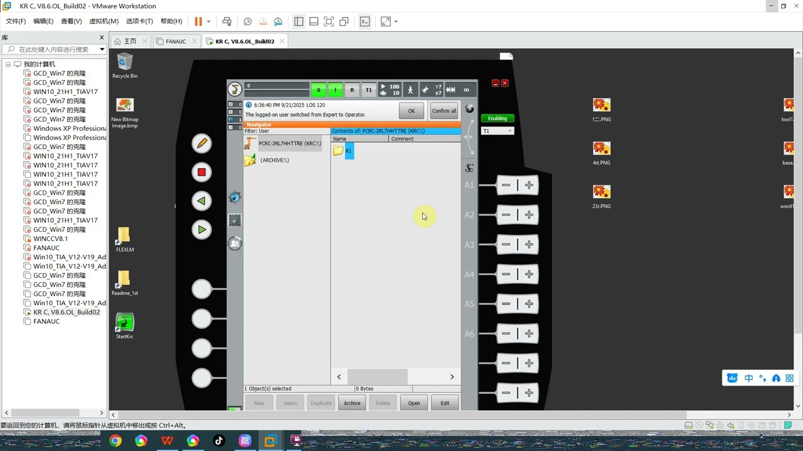Open the 帮助(H) menu
This screenshot has height=451, width=803.
[x=171, y=21]
